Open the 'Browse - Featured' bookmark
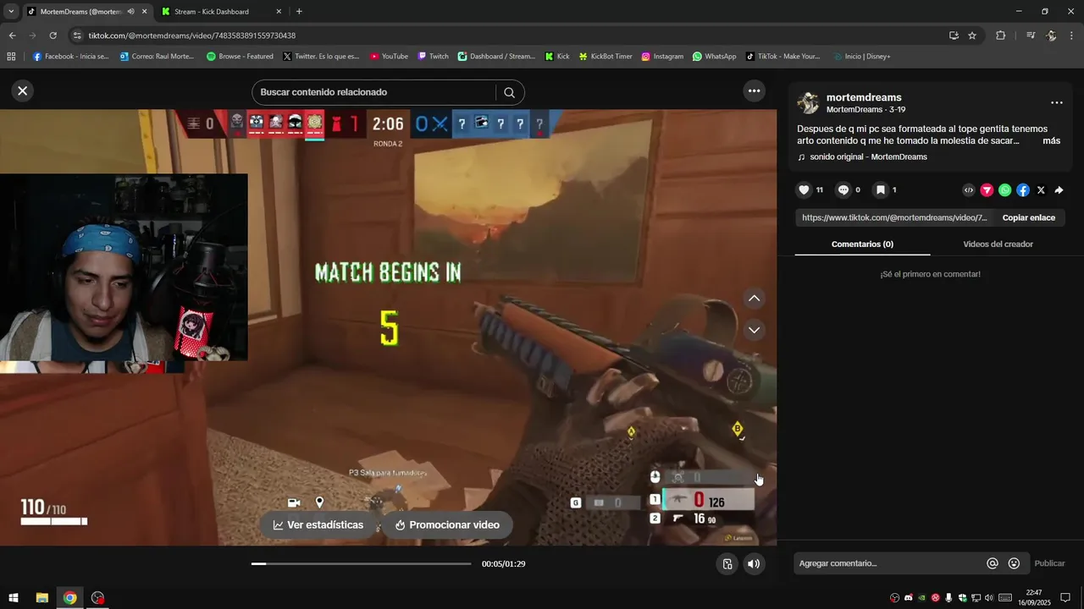This screenshot has width=1084, height=609. pyautogui.click(x=240, y=57)
